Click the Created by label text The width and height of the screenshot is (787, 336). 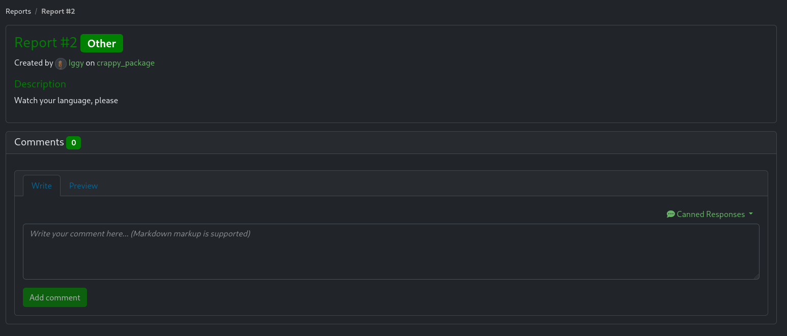click(34, 63)
